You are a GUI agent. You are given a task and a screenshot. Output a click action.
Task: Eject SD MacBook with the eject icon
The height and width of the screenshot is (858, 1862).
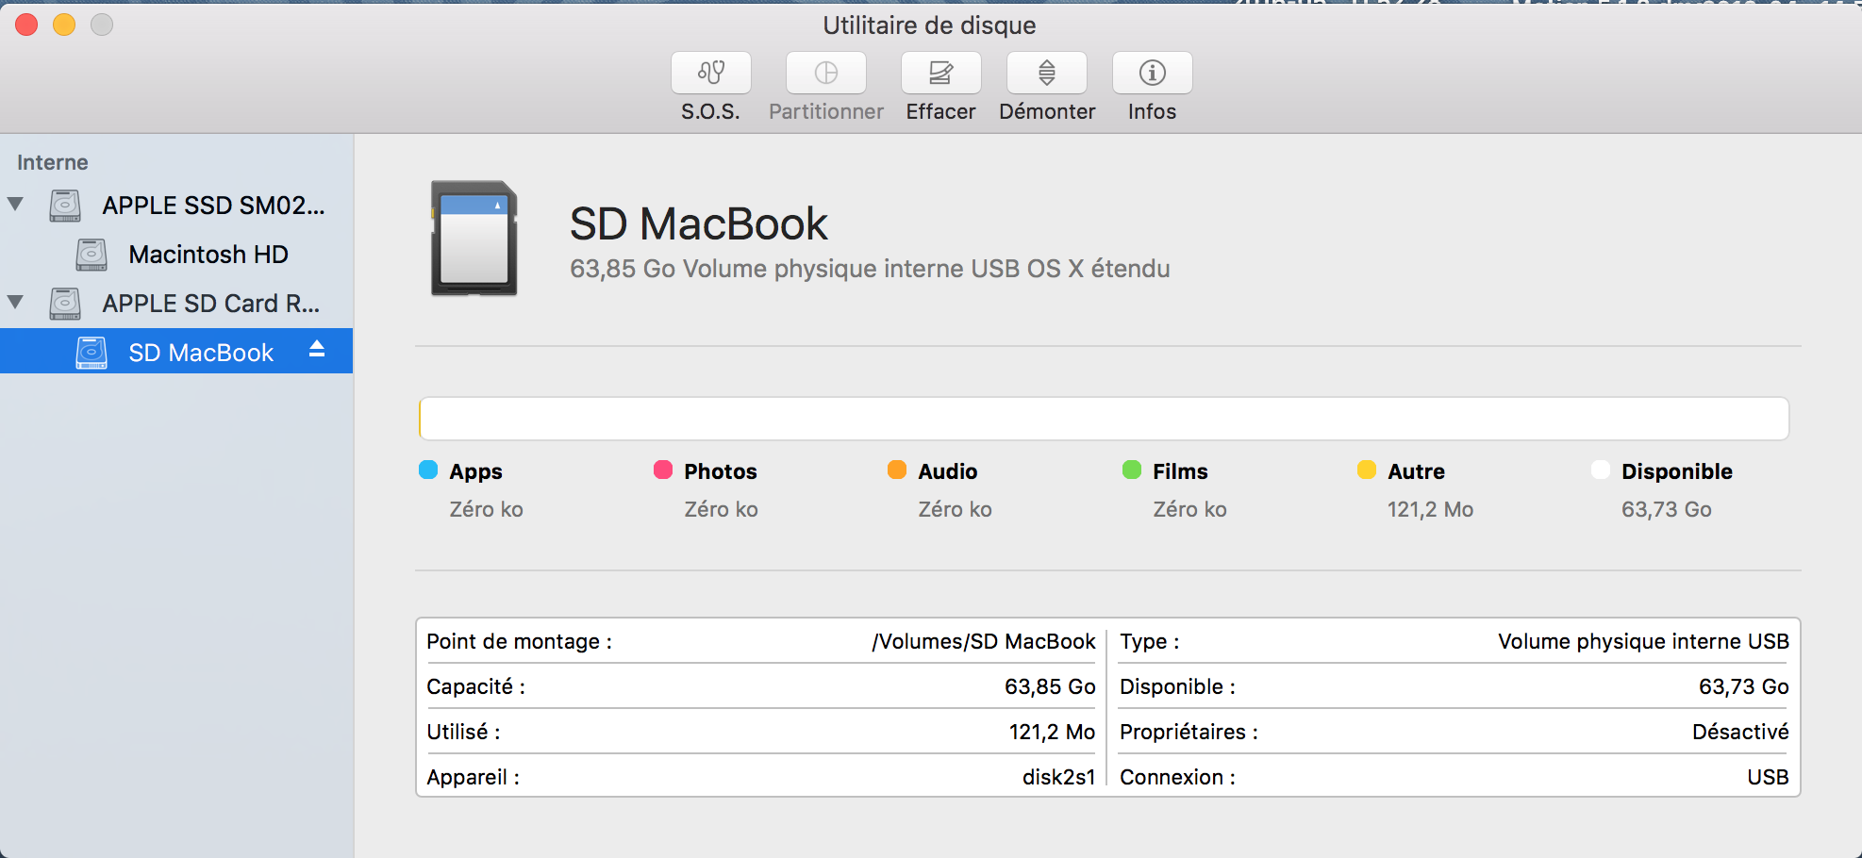click(317, 350)
